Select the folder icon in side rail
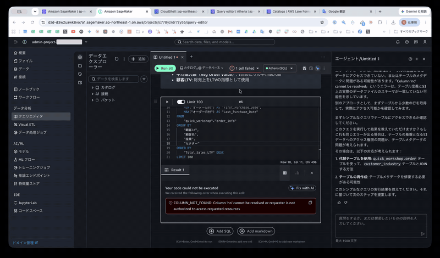The width and height of the screenshot is (440, 258). click(80, 66)
